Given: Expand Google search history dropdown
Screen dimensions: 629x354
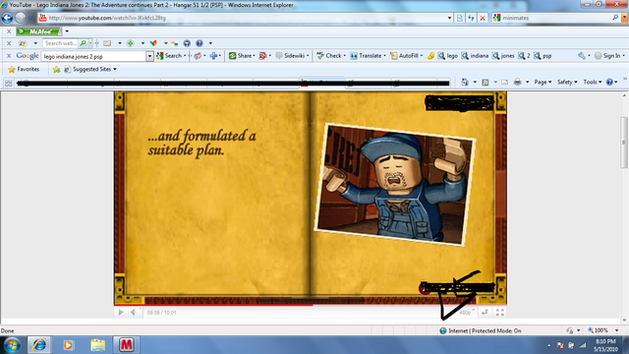Looking at the screenshot, I should click(x=149, y=57).
